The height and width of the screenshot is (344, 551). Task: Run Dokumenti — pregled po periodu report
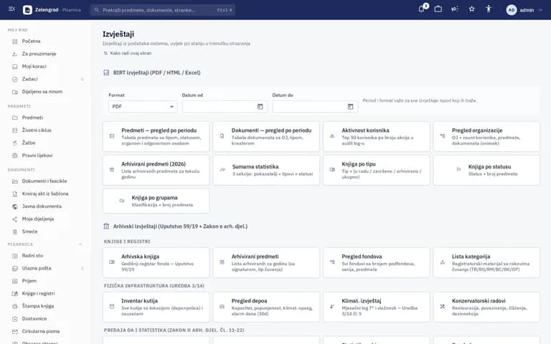pyautogui.click(x=266, y=137)
